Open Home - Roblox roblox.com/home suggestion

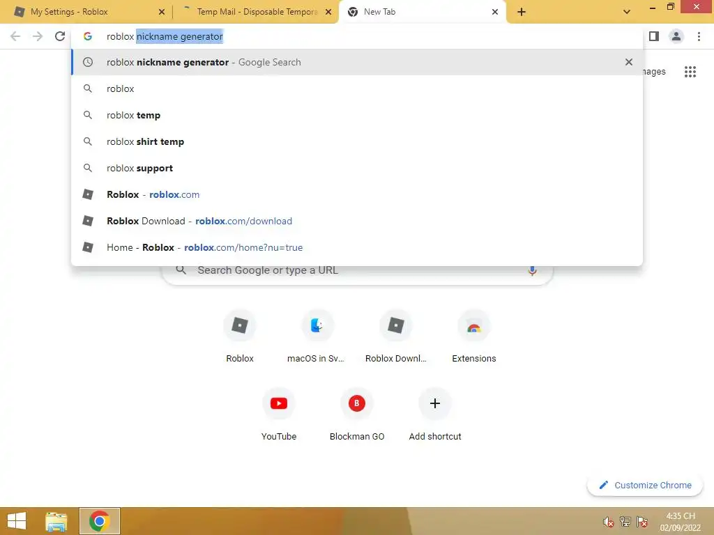pos(357,247)
